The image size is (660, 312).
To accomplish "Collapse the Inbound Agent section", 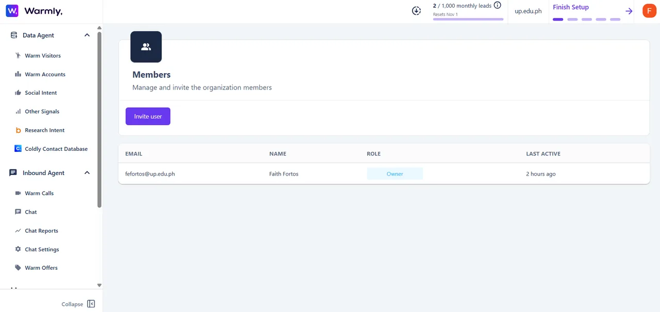I will [x=87, y=173].
